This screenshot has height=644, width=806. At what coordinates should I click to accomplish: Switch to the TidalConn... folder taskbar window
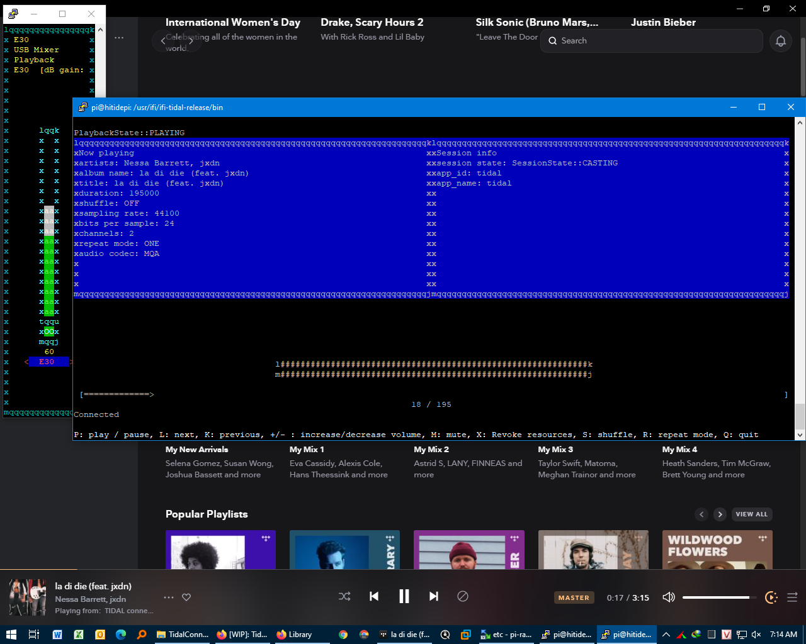pos(183,635)
